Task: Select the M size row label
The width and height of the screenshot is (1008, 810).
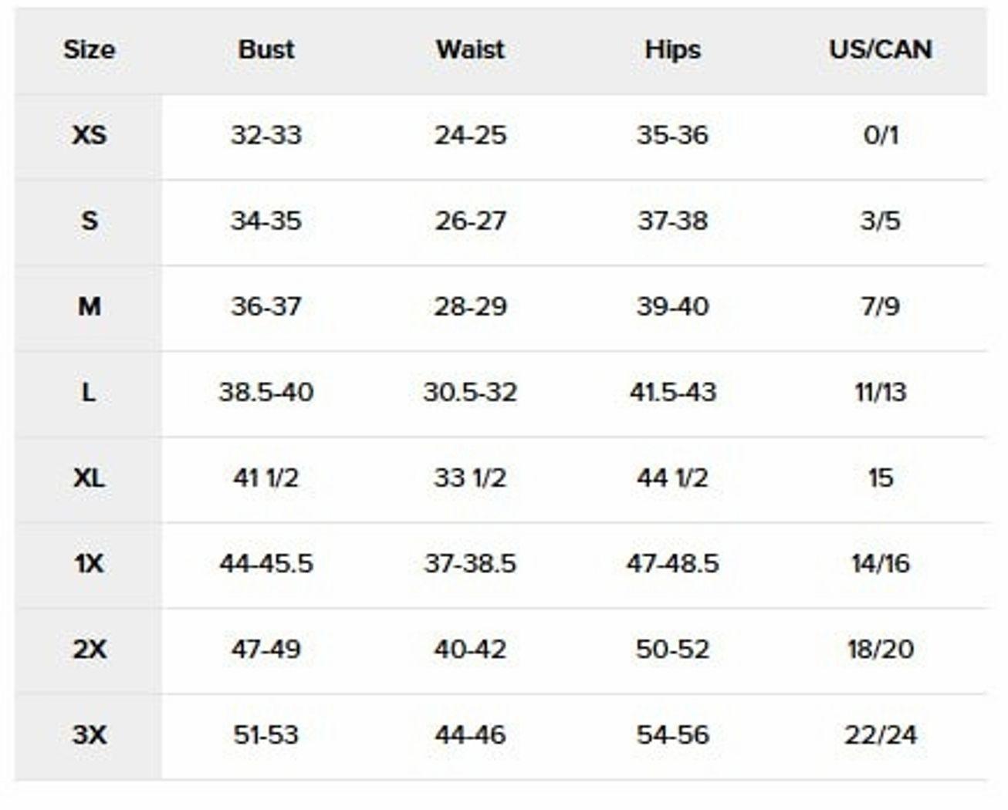Action: 89,307
